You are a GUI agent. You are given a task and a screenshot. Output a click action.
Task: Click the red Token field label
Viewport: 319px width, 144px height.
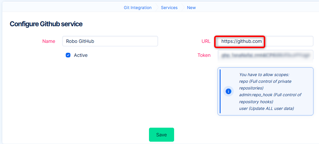click(x=204, y=55)
